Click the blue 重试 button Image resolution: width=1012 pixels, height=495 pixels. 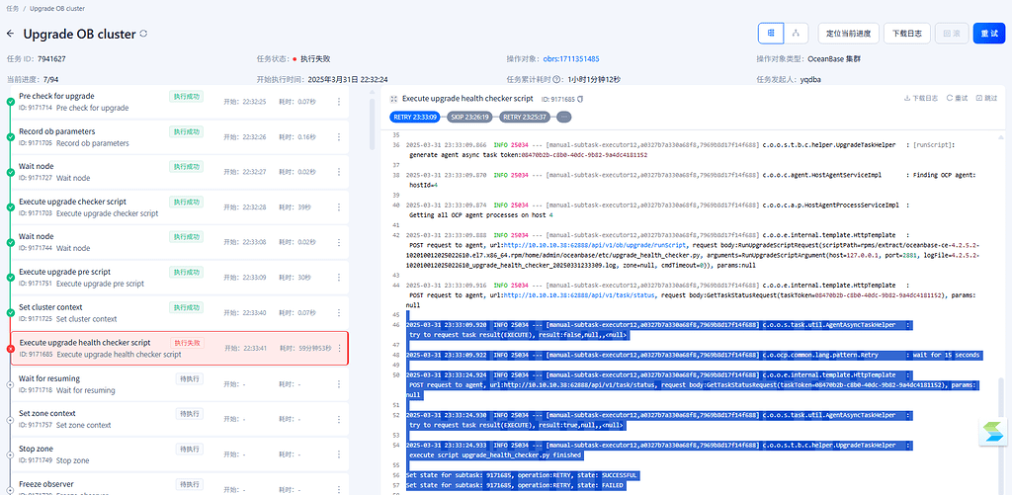(988, 33)
